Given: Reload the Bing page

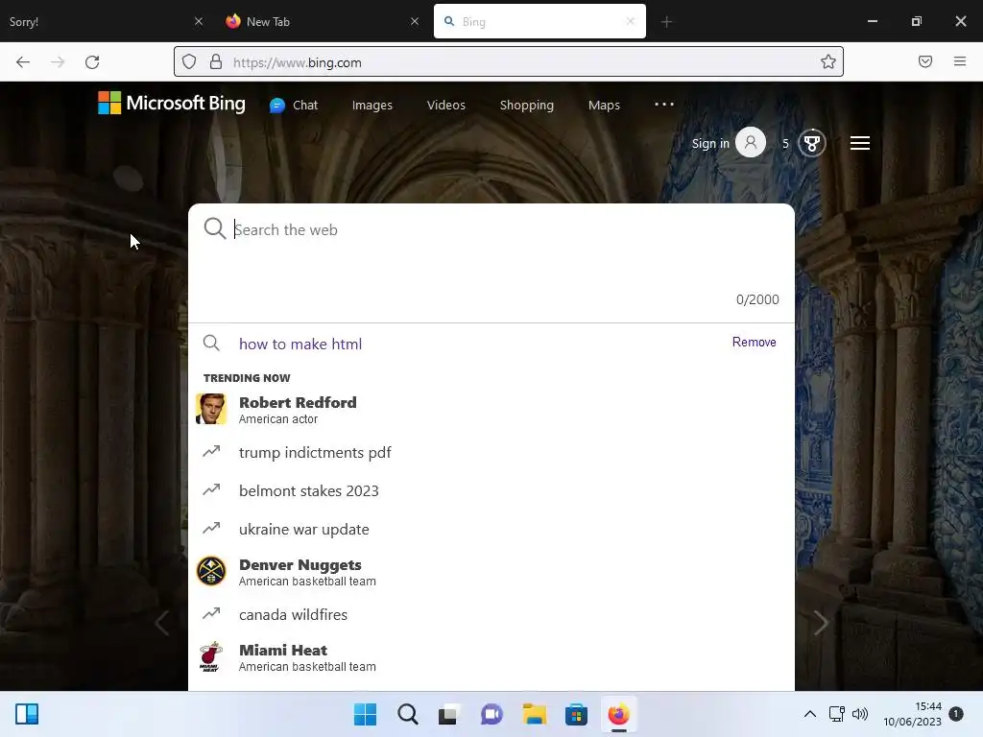Looking at the screenshot, I should pos(92,62).
